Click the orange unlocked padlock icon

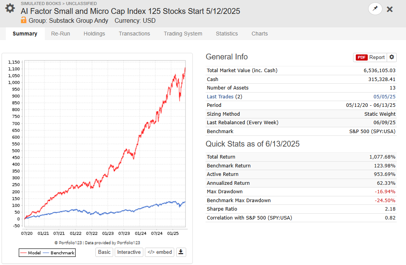[24, 20]
